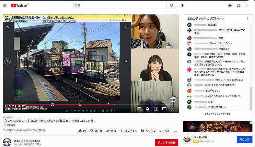
Task: Open the hamburger guide menu
Action: point(5,5)
